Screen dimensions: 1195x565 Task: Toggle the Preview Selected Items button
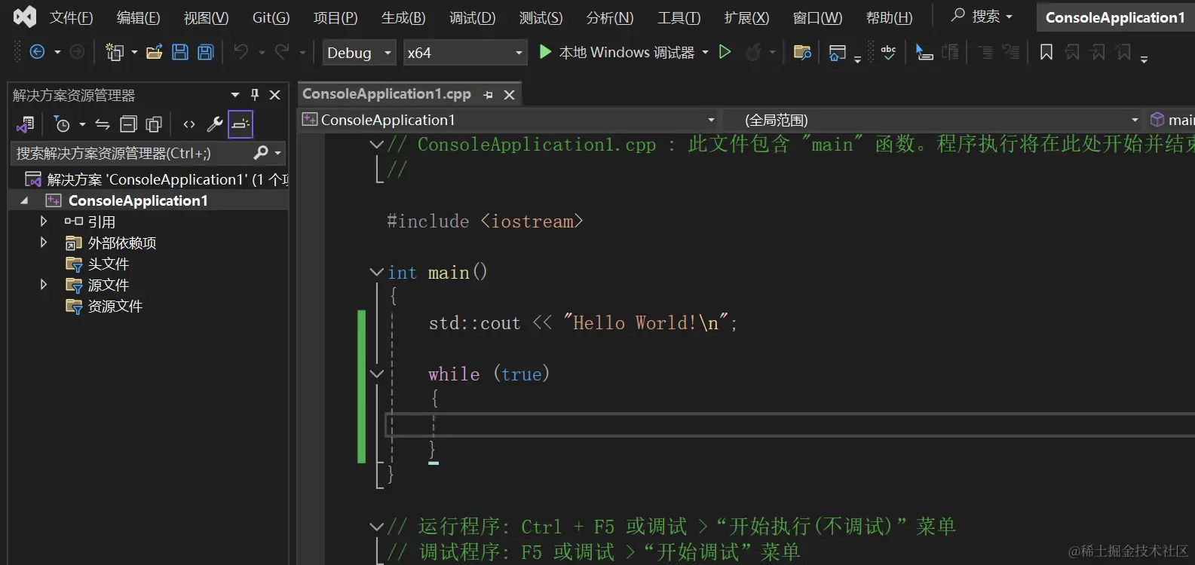point(241,124)
